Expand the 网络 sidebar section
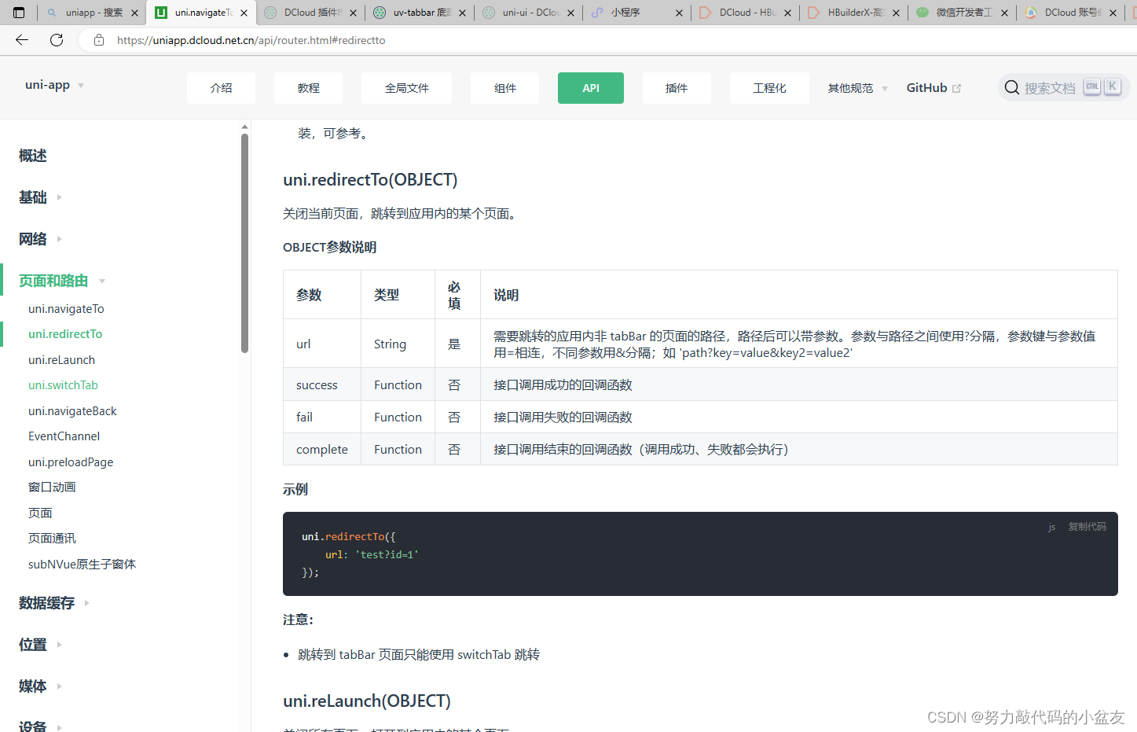This screenshot has height=732, width=1137. pyautogui.click(x=59, y=239)
